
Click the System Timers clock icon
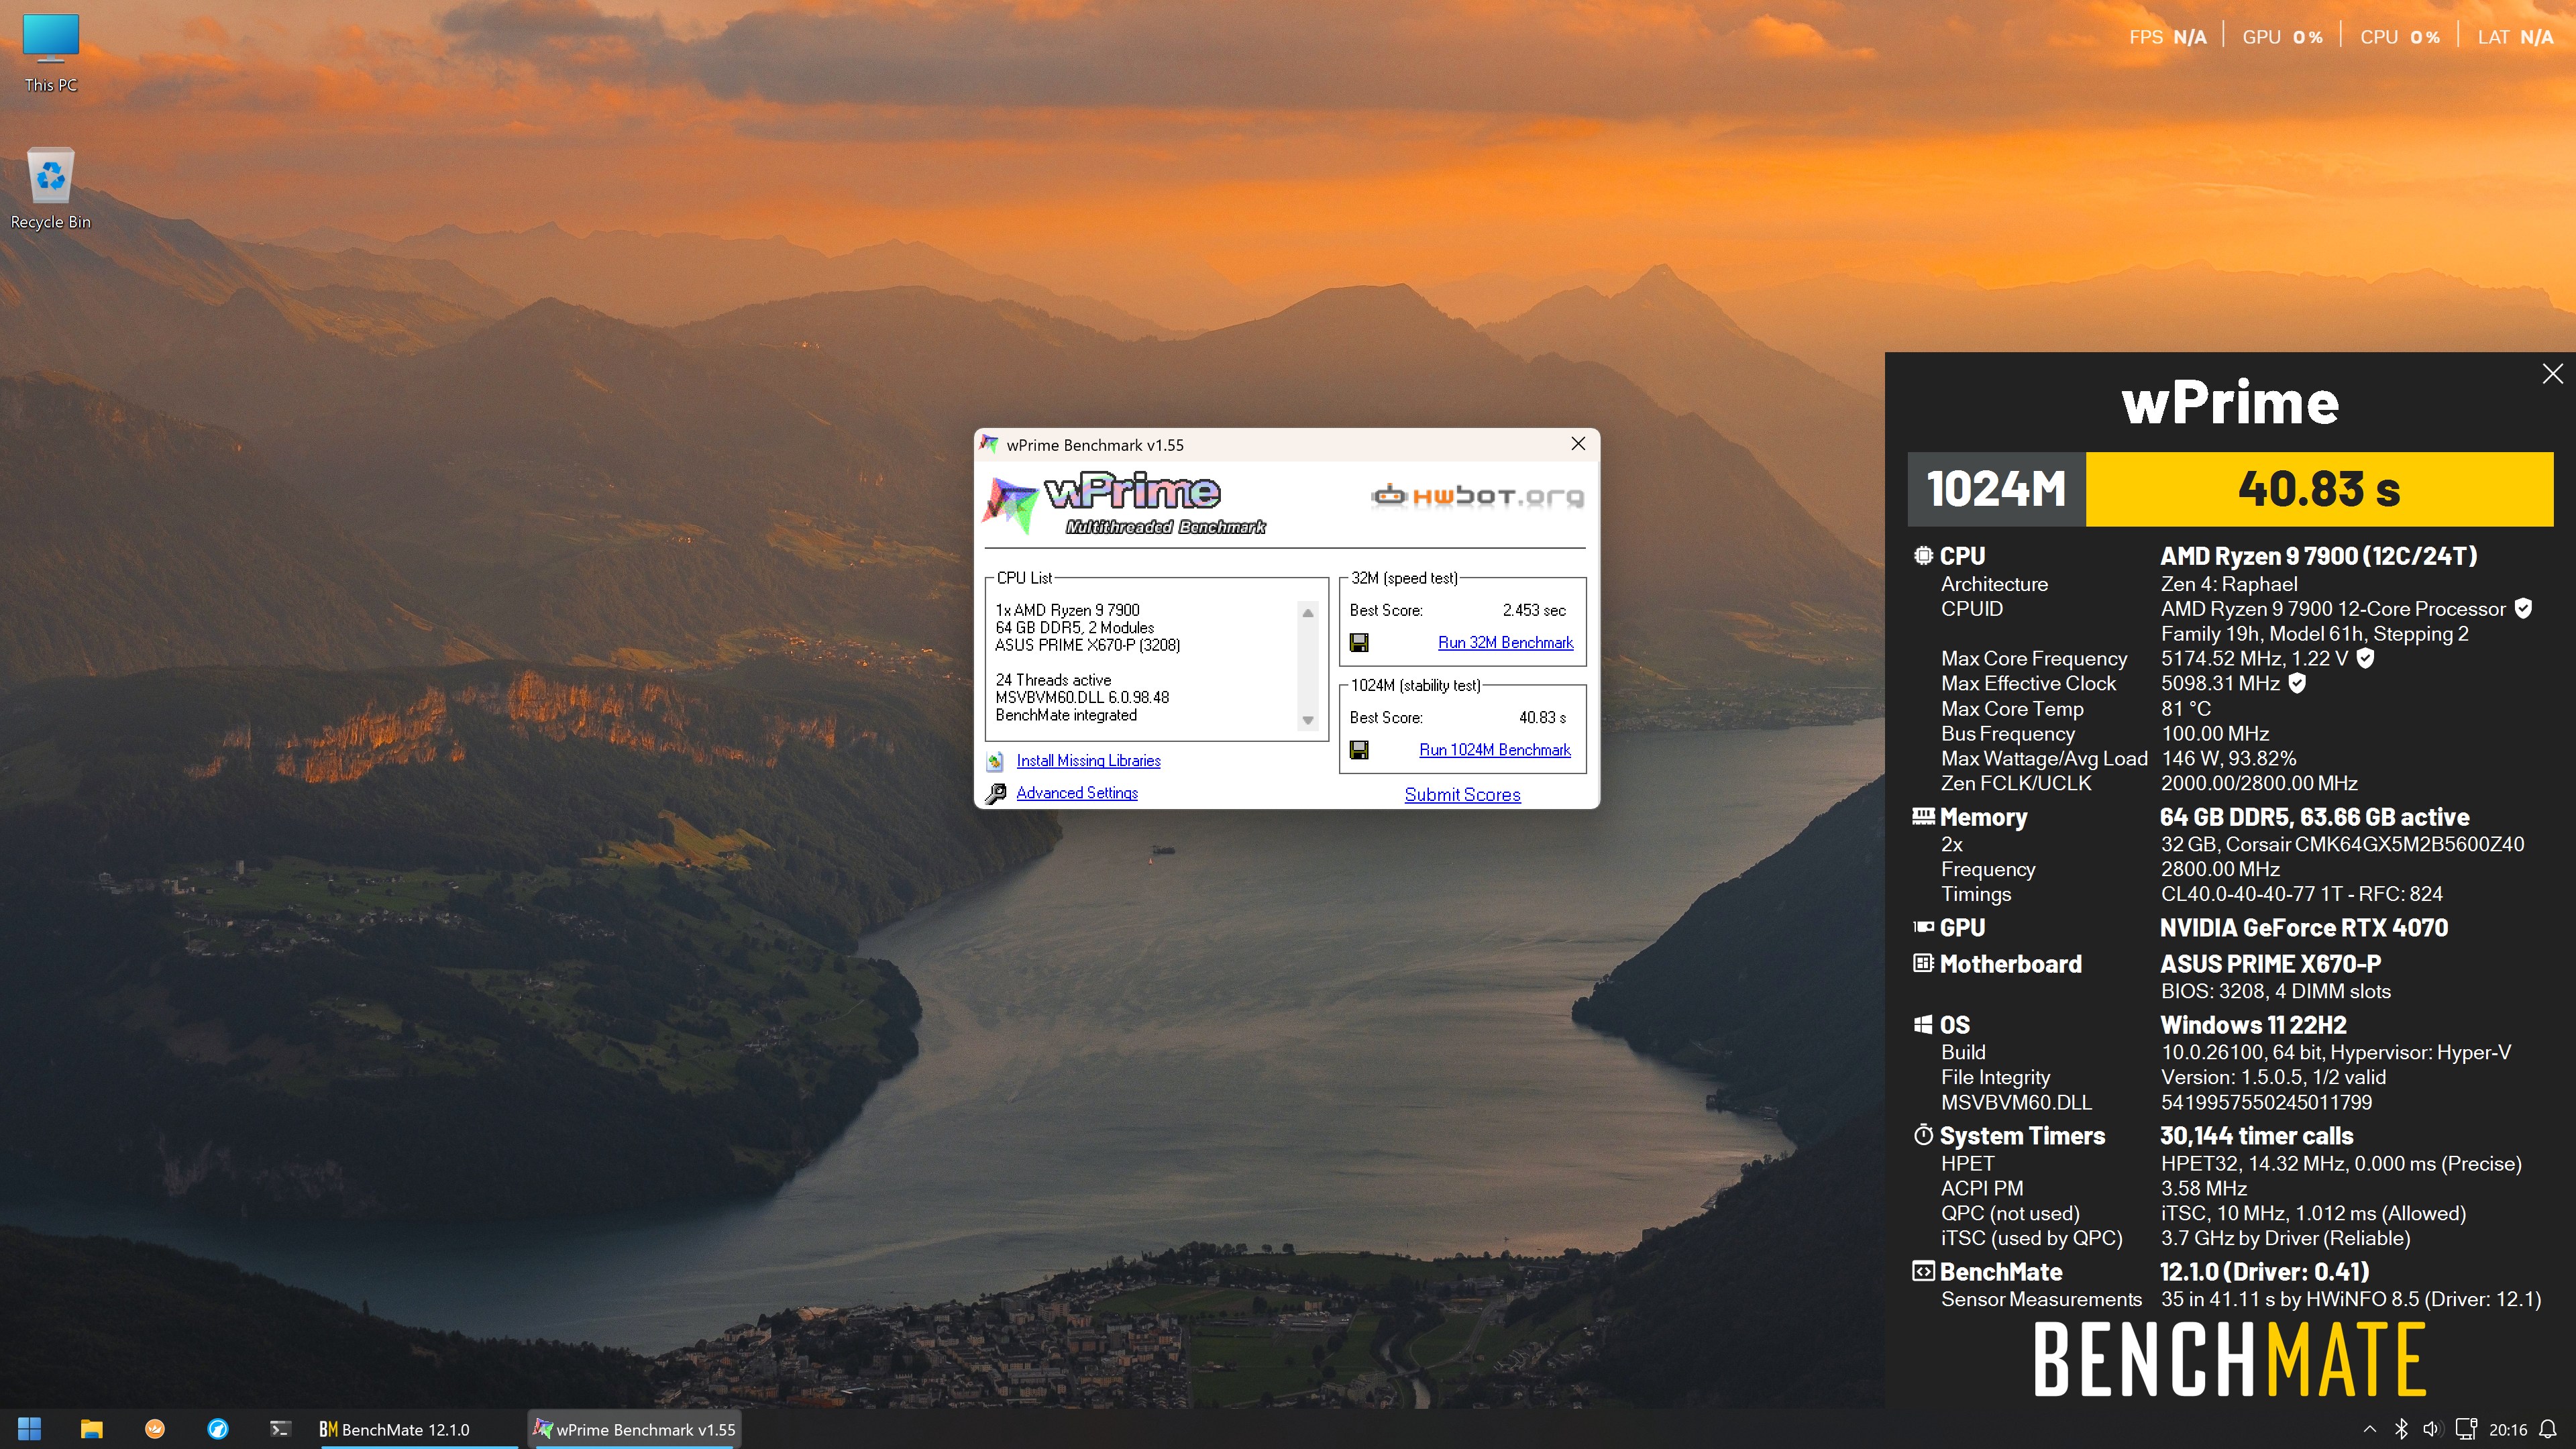pos(1923,1135)
